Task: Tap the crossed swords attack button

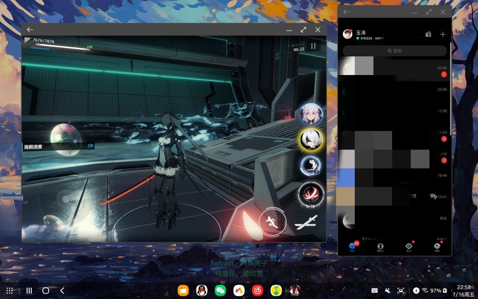Action: [x=306, y=222]
